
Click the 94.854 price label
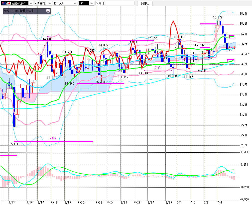pos(152,38)
